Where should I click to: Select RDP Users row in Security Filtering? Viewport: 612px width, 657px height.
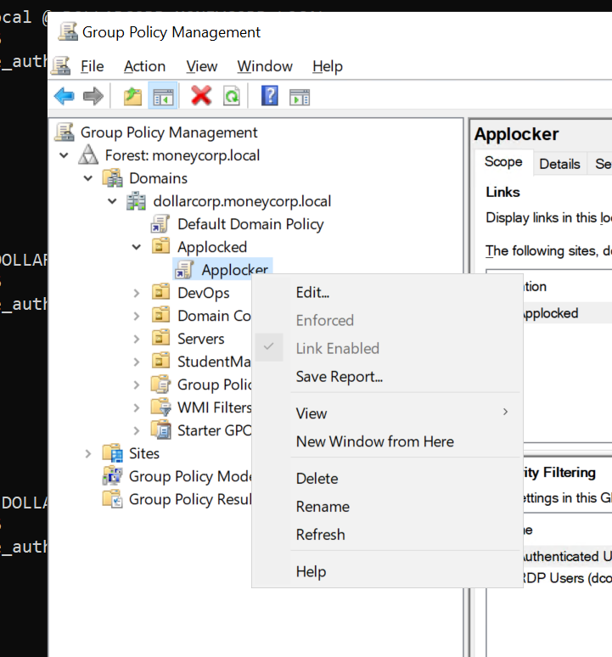pos(568,578)
